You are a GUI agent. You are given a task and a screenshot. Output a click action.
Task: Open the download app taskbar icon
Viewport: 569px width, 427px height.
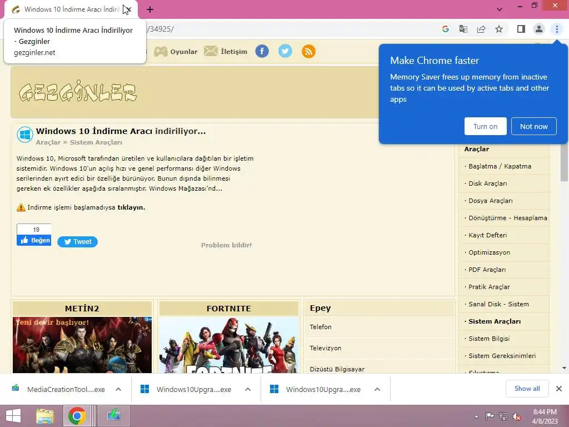tap(114, 416)
